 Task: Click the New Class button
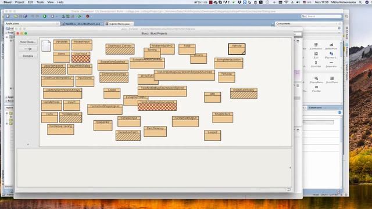point(28,42)
